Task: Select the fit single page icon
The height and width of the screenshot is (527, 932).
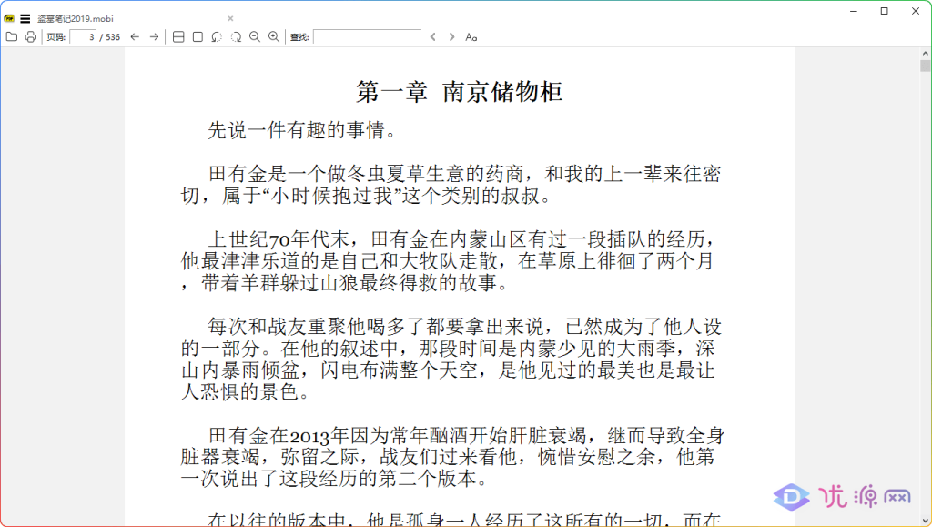Action: click(x=198, y=37)
